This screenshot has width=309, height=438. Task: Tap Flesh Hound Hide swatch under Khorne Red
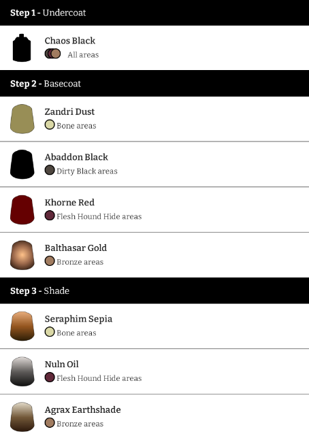(x=50, y=216)
